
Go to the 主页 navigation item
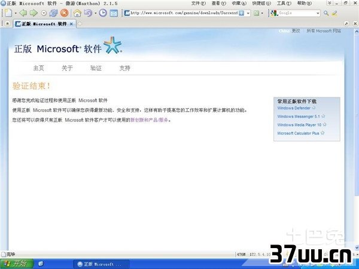click(x=38, y=68)
